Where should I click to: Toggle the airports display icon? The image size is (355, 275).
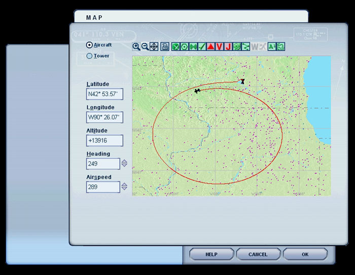175,46
